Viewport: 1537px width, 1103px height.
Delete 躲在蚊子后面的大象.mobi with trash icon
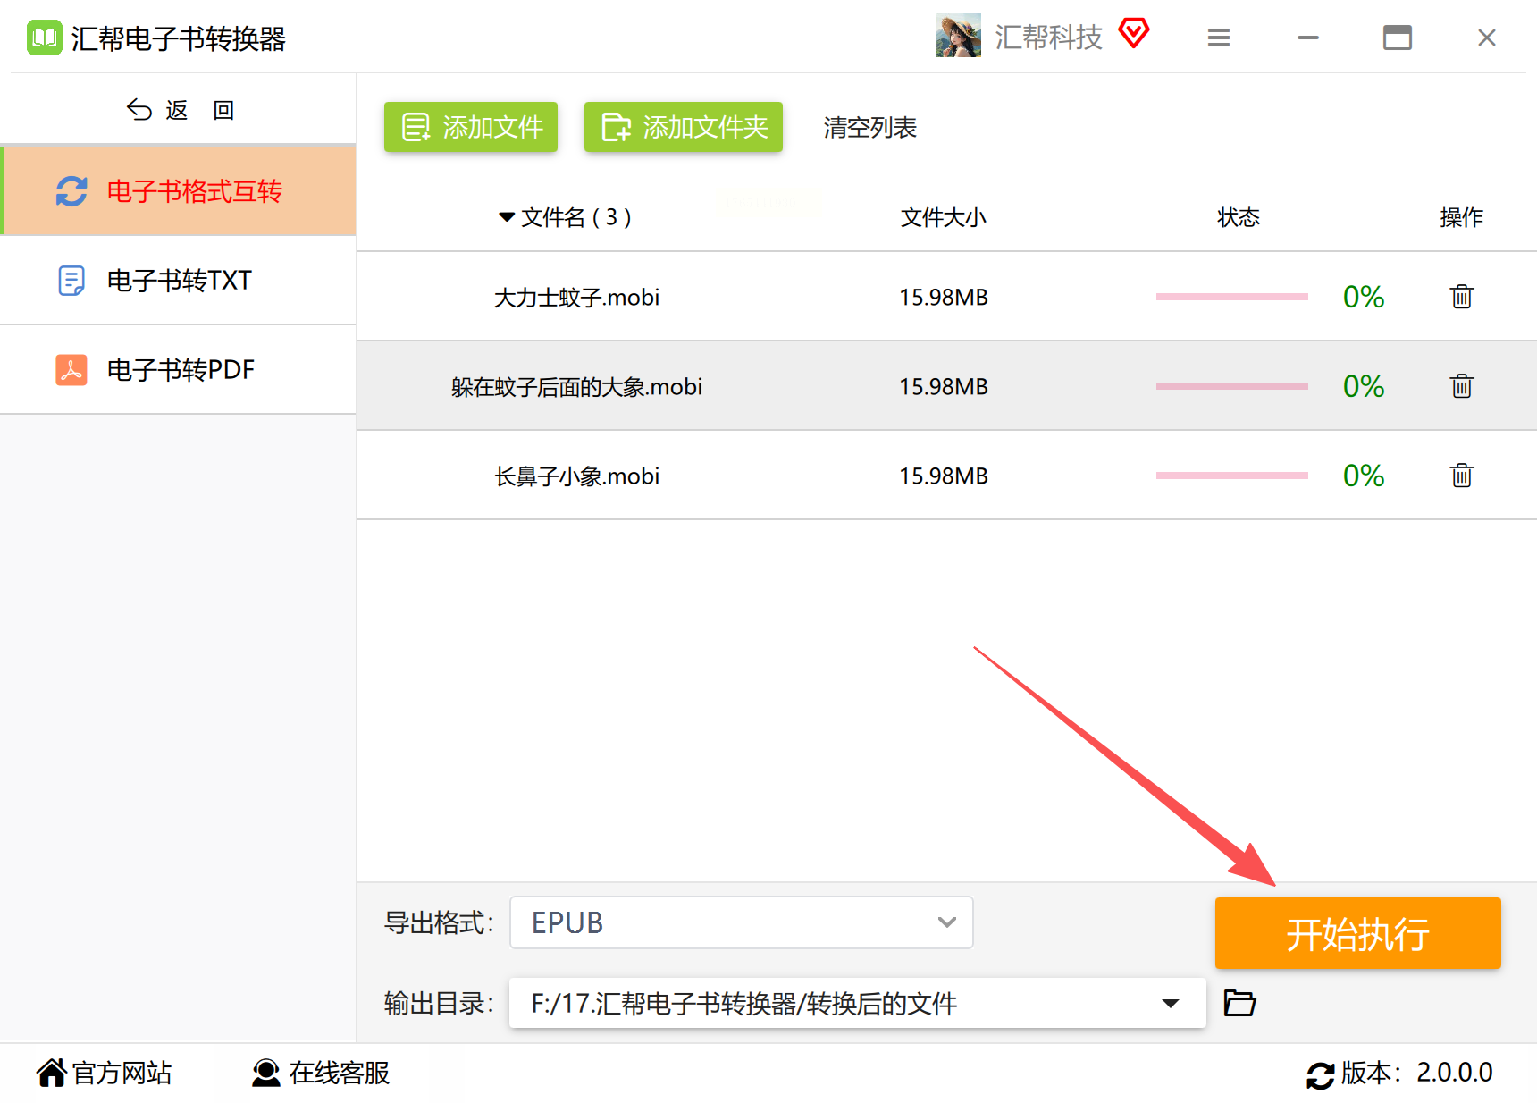click(1462, 385)
